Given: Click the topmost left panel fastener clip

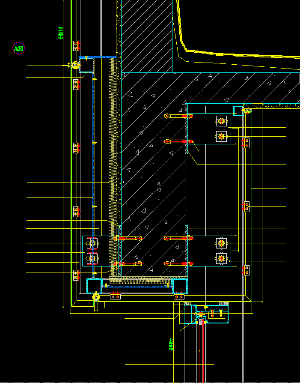Looking at the screenshot, I should coord(76,46).
